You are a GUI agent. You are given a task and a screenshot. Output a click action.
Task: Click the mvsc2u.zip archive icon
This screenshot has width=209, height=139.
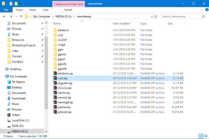pyautogui.click(x=55, y=88)
